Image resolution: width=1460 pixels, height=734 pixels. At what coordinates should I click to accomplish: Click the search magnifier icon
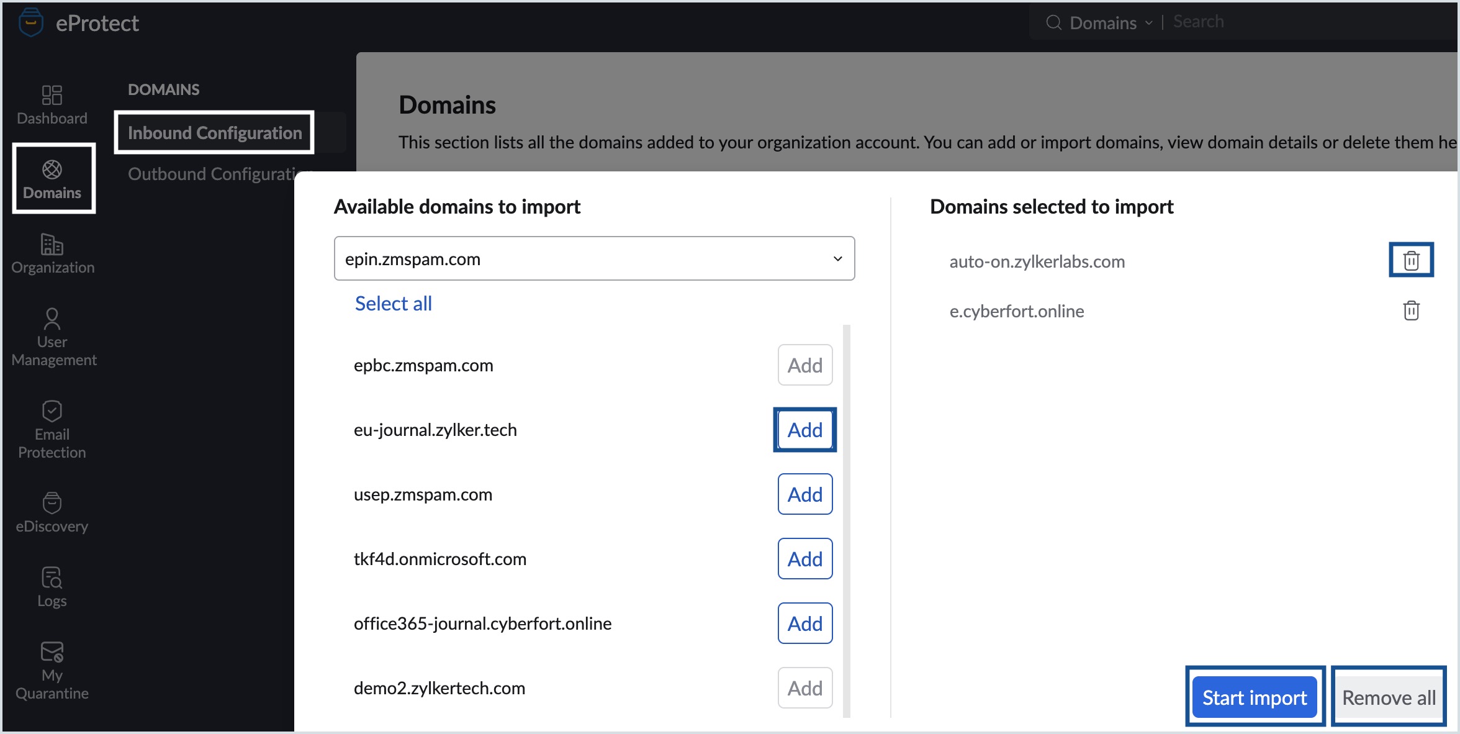(1053, 23)
